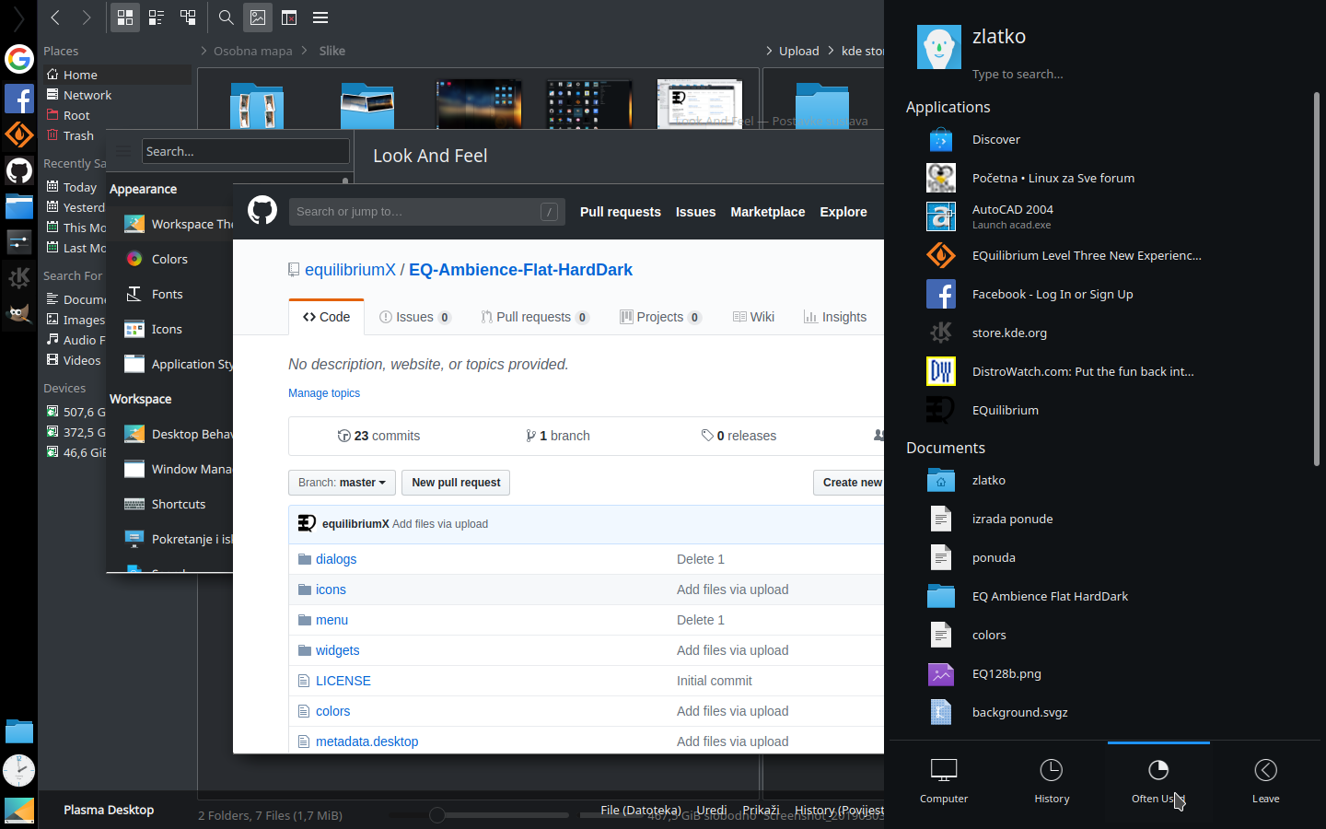Open Leave tab in launcher
Screen dimensions: 1326x829
(1265, 780)
